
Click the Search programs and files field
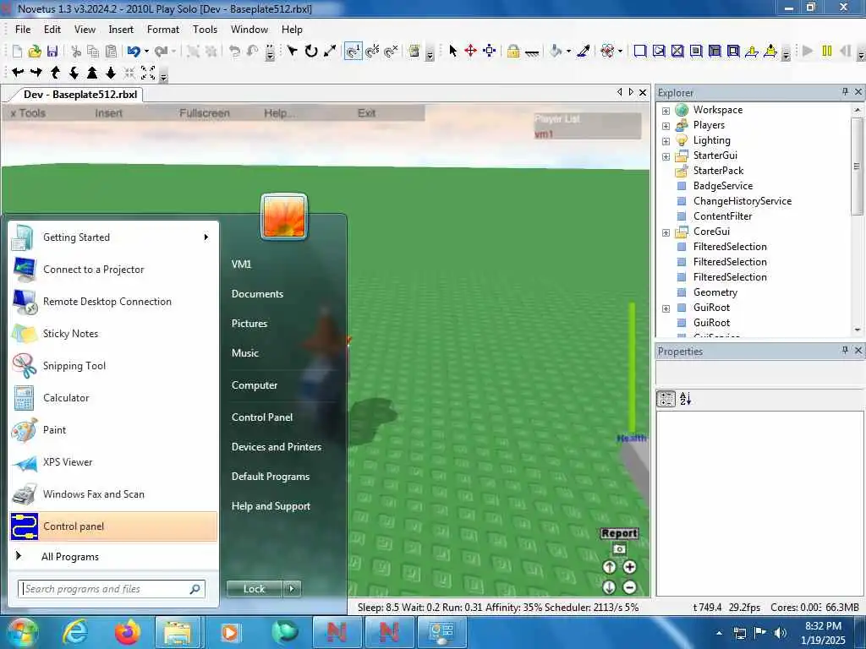pyautogui.click(x=112, y=589)
